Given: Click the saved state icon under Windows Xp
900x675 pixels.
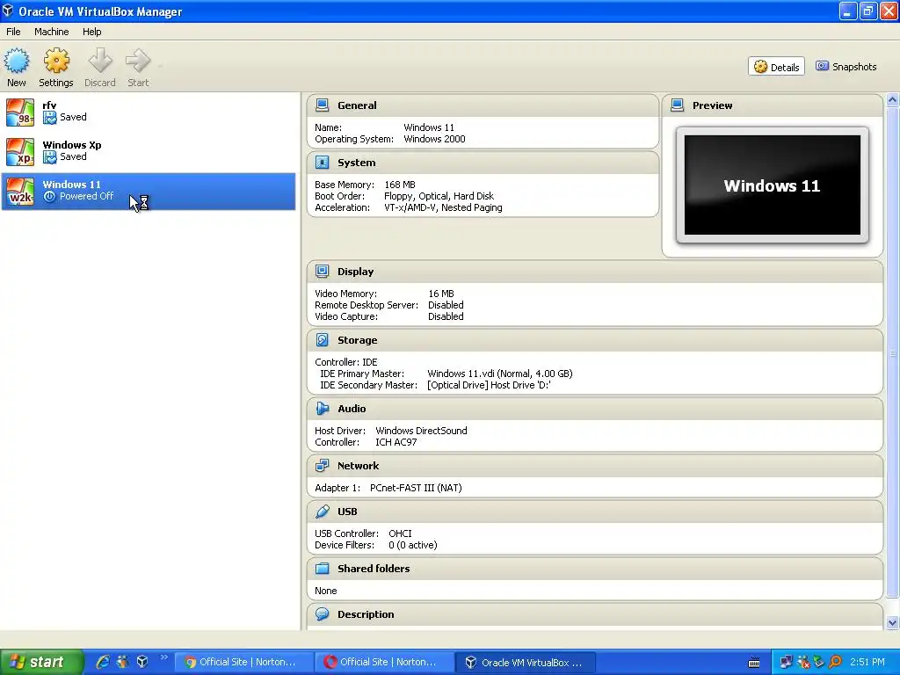Looking at the screenshot, I should pos(50,156).
